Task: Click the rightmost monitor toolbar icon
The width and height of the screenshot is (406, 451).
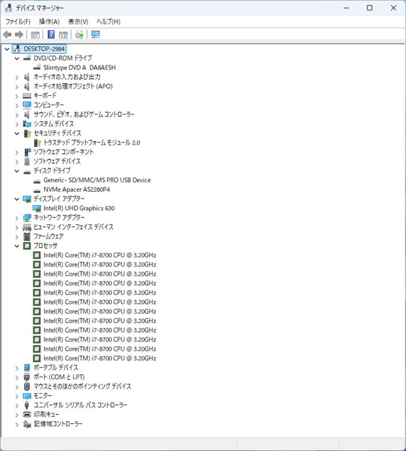Action: point(95,35)
